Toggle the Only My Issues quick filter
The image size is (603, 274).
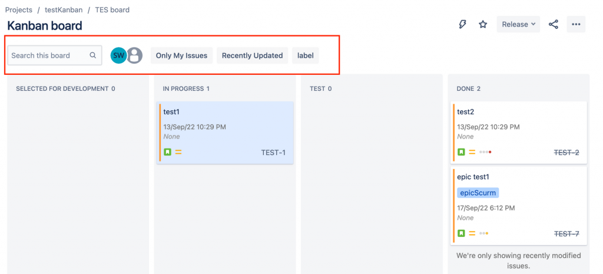coord(181,55)
